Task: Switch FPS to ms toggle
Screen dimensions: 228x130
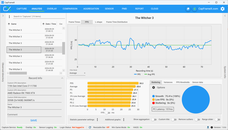Action: pos(108,113)
